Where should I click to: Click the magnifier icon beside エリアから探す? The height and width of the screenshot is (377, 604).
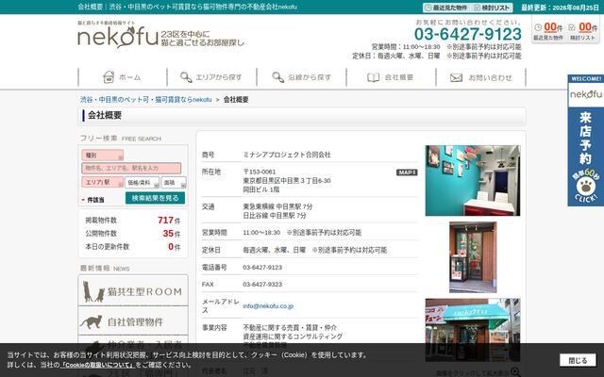tap(186, 77)
